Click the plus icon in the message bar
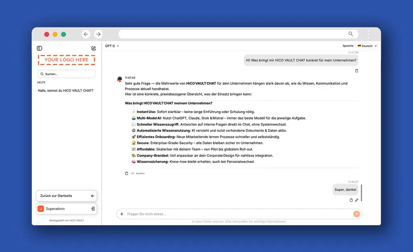This screenshot has width=413, height=252. pyautogui.click(x=122, y=214)
